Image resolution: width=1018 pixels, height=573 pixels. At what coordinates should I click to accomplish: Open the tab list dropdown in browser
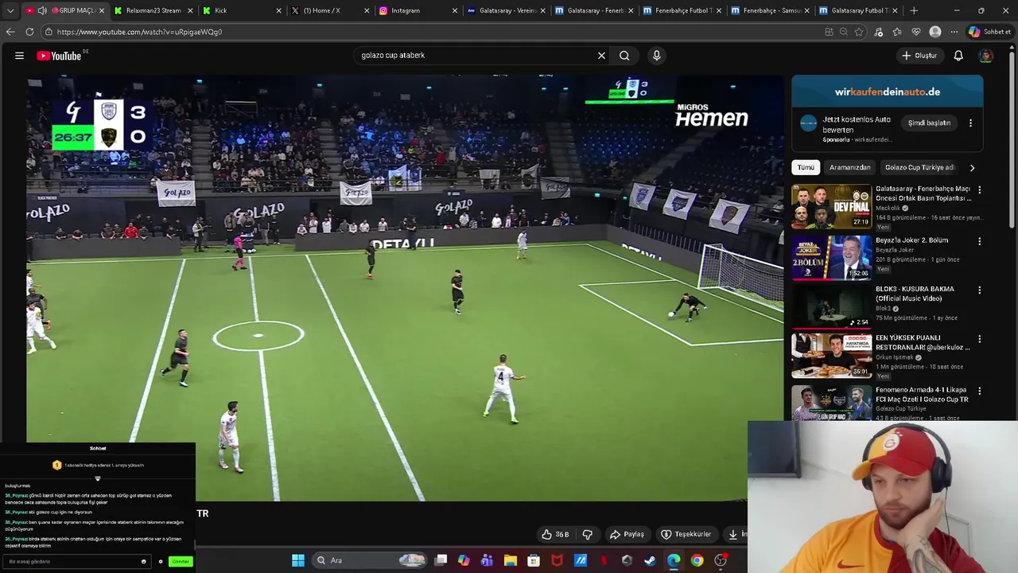tap(10, 10)
